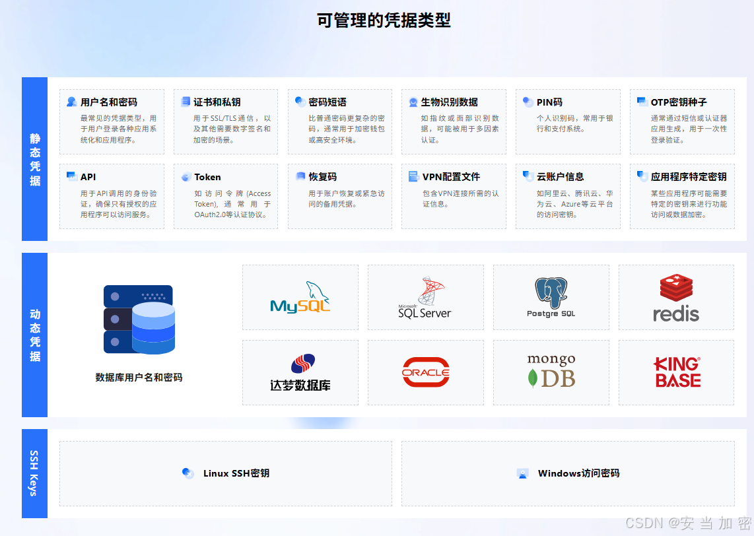Viewport: 754px width, 536px height.
Task: Click the 生物识别数据 icon
Action: [413, 102]
